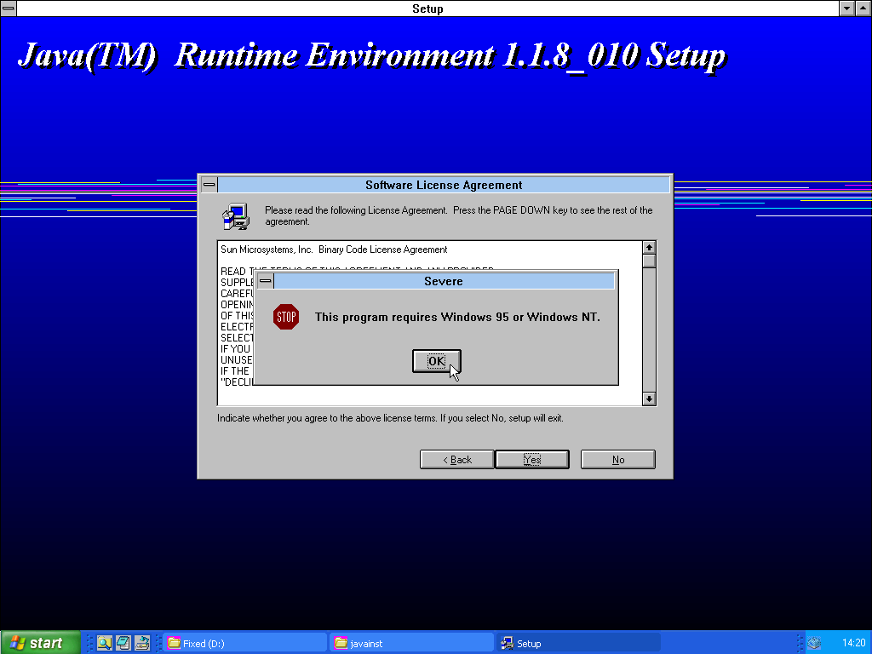The height and width of the screenshot is (654, 872).
Task: Open the Severe dialog's system menu box
Action: point(266,281)
